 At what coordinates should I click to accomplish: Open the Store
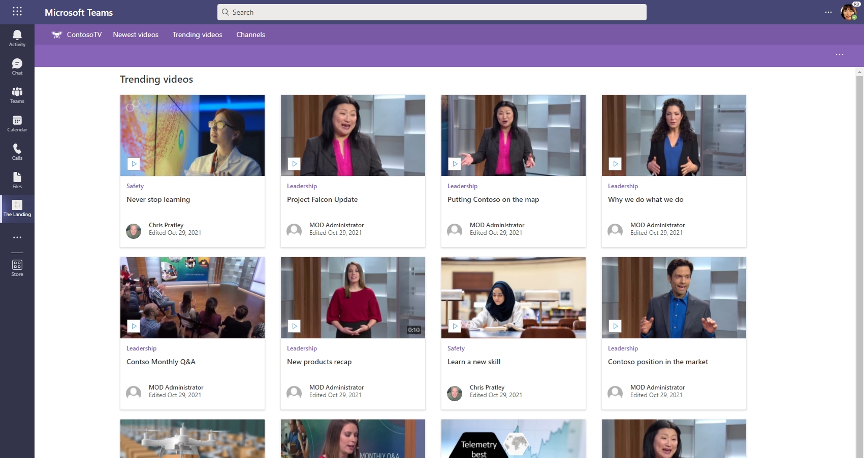pos(17,266)
